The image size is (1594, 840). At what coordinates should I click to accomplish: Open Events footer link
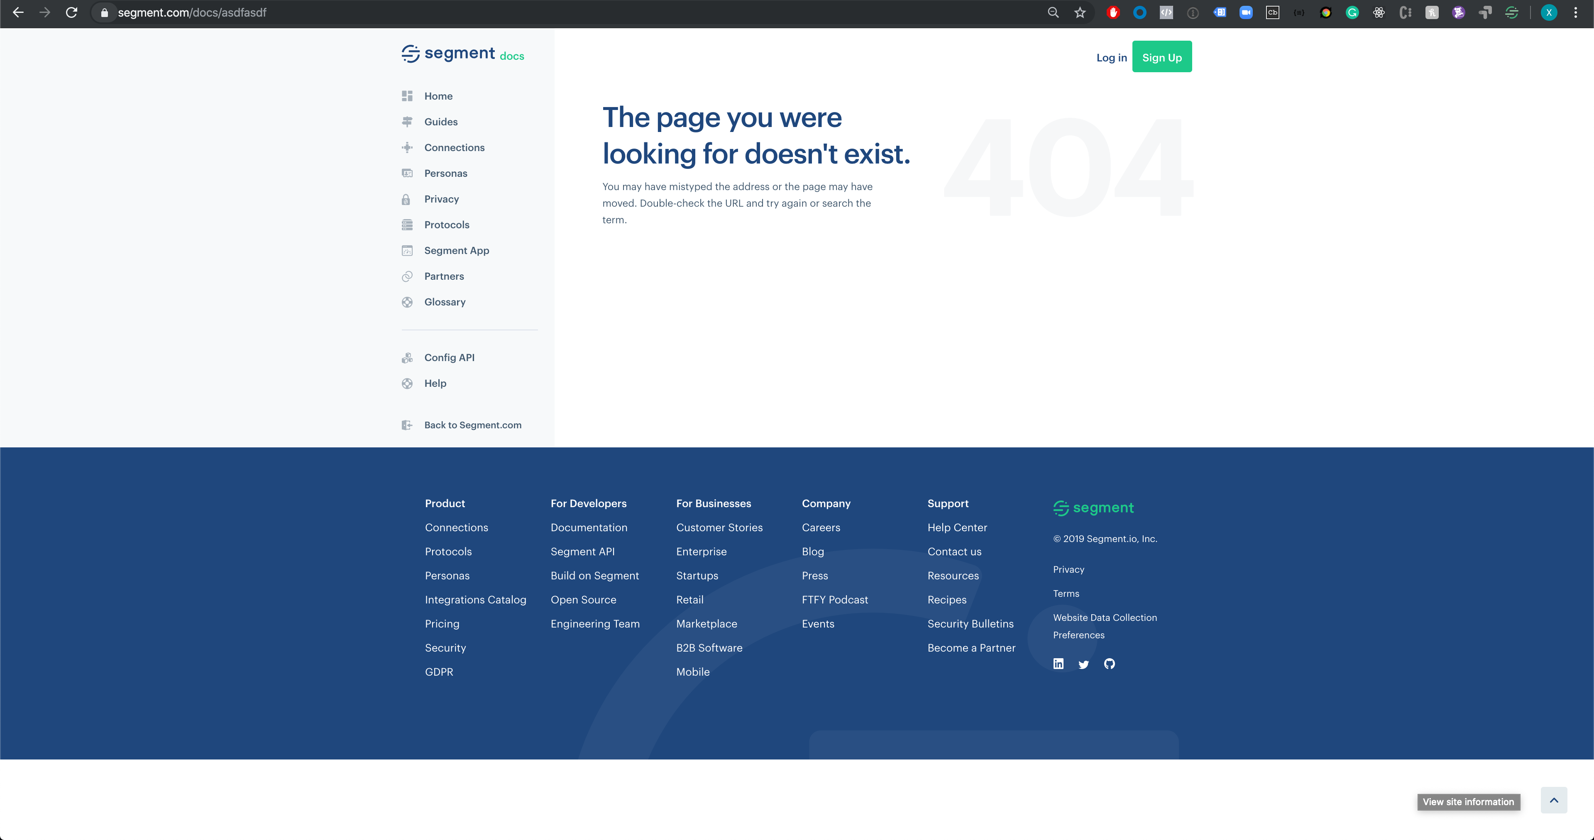[817, 624]
